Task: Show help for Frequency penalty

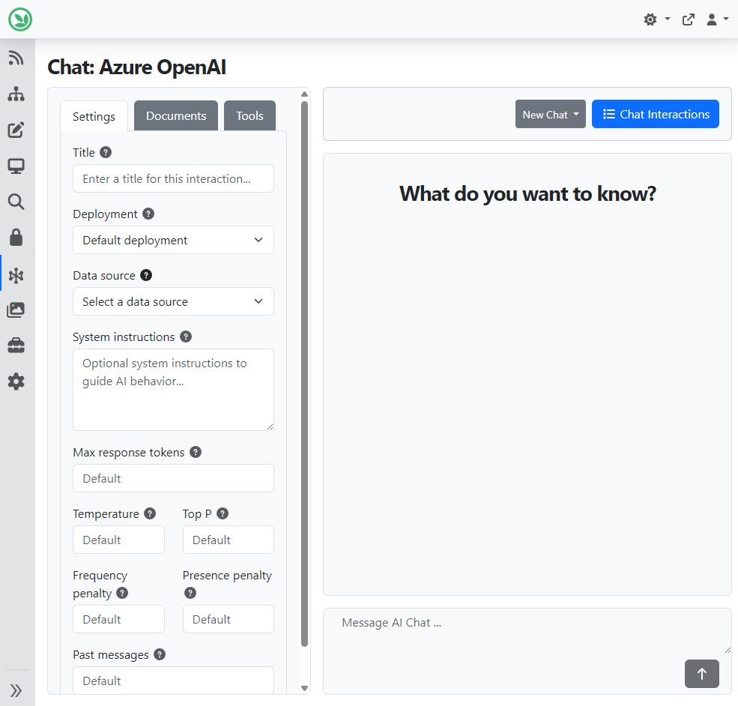Action: [122, 593]
